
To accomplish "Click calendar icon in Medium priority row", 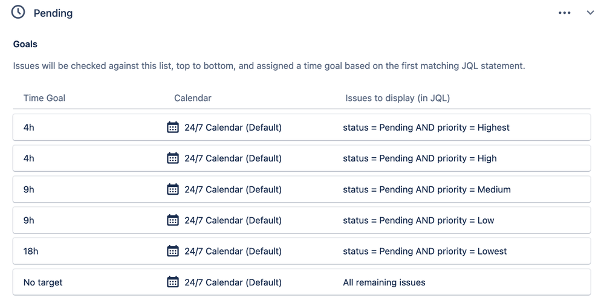I will (x=172, y=189).
